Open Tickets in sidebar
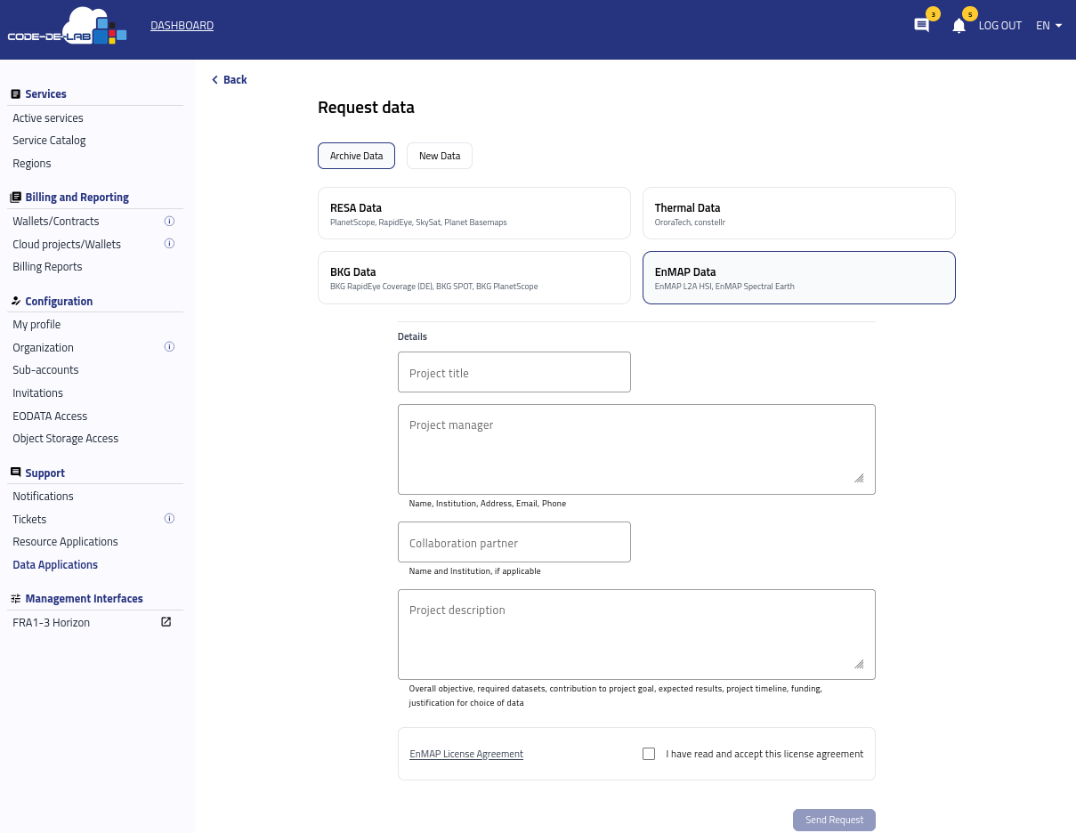This screenshot has width=1076, height=833. pos(29,520)
